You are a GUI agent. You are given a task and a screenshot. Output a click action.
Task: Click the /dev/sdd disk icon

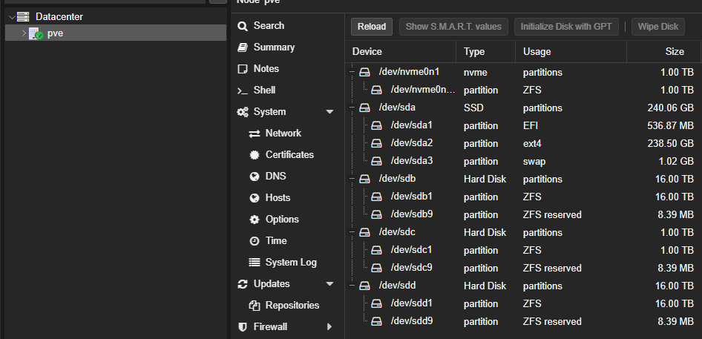[x=365, y=286]
